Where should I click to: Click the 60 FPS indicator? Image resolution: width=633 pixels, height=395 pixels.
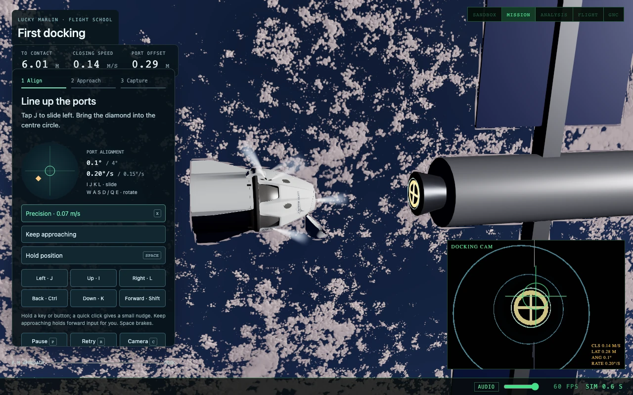pos(566,387)
